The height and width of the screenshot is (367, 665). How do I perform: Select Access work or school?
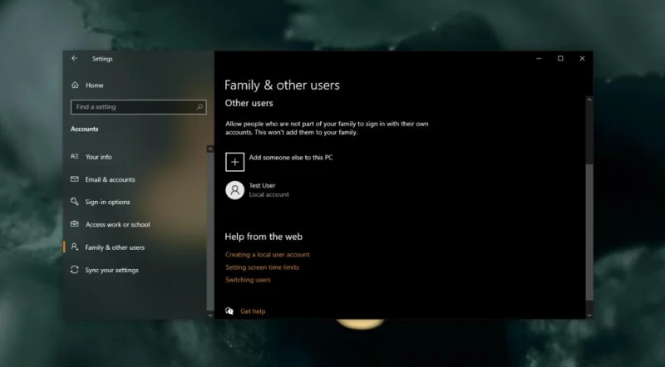click(x=117, y=225)
